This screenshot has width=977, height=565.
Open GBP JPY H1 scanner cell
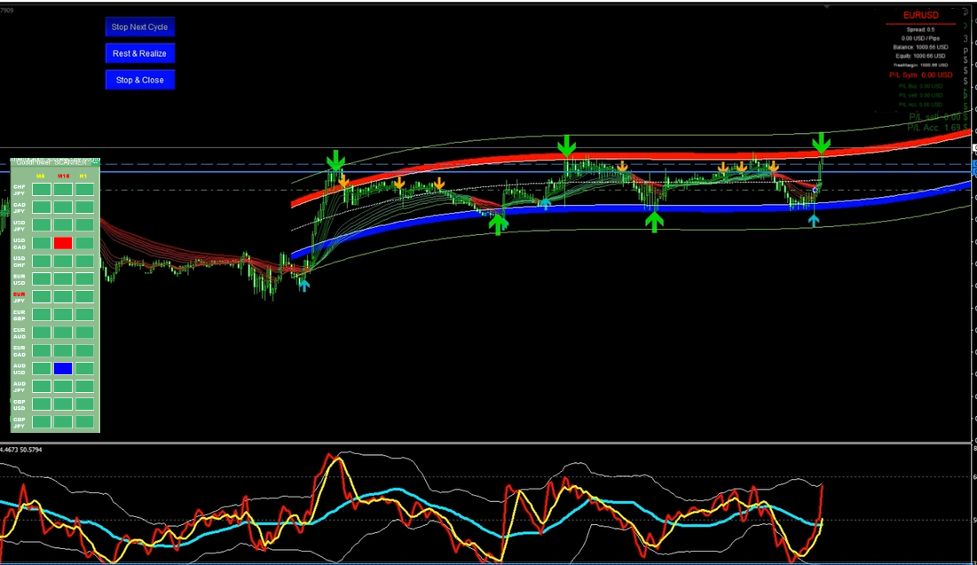84,421
